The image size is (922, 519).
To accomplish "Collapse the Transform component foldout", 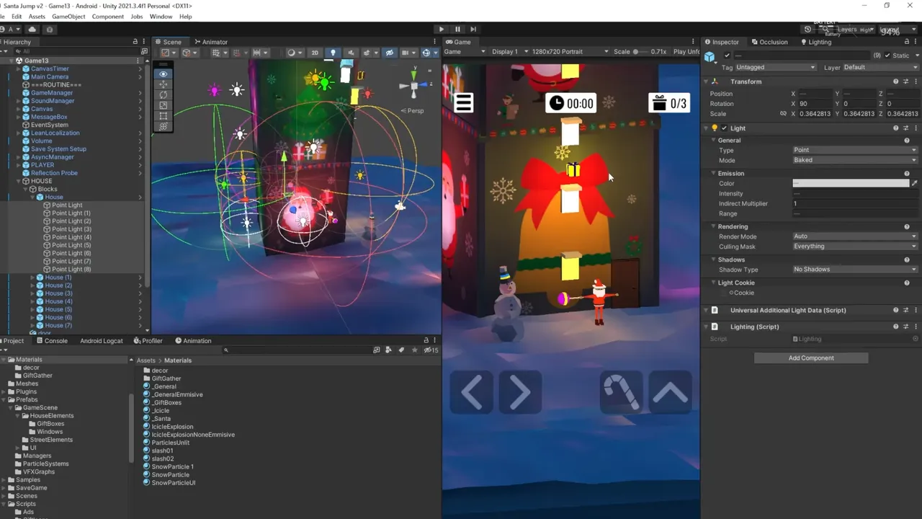I will coord(707,81).
